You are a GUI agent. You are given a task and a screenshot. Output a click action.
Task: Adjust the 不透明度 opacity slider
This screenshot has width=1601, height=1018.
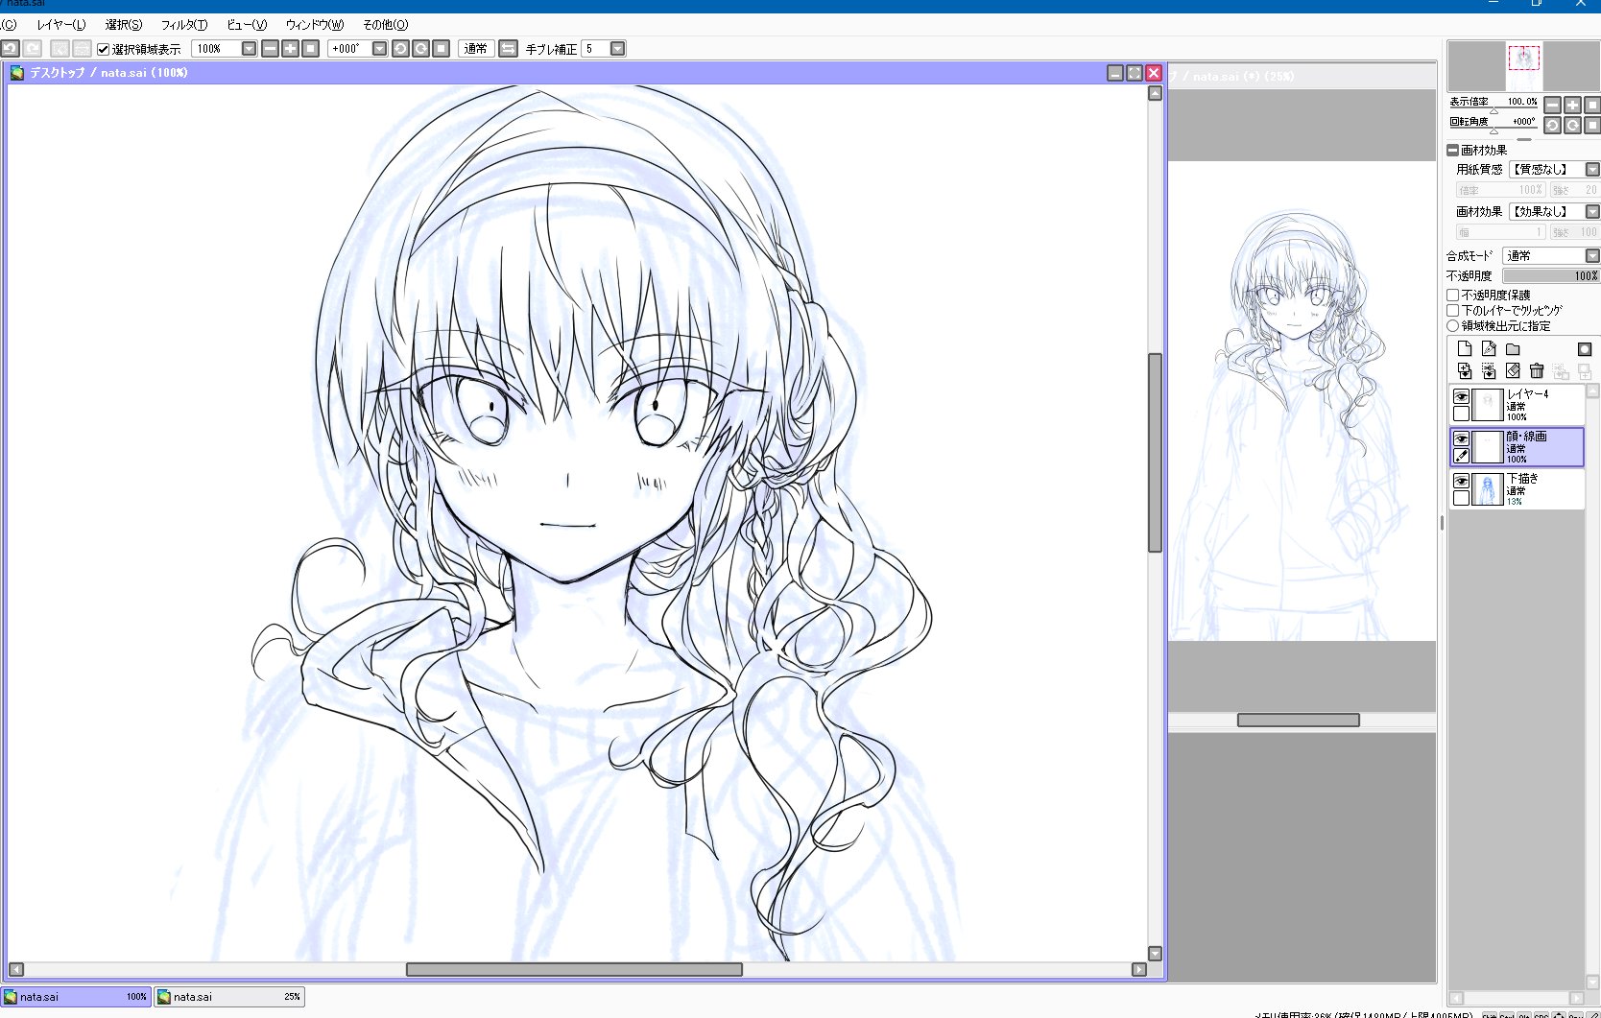(x=1551, y=276)
